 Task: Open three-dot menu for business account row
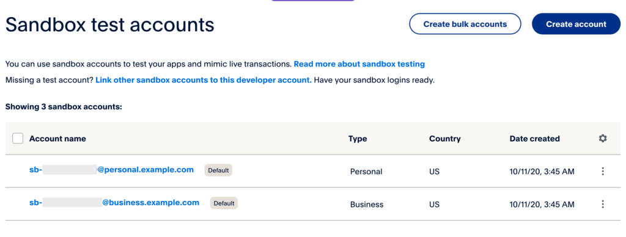(x=602, y=204)
